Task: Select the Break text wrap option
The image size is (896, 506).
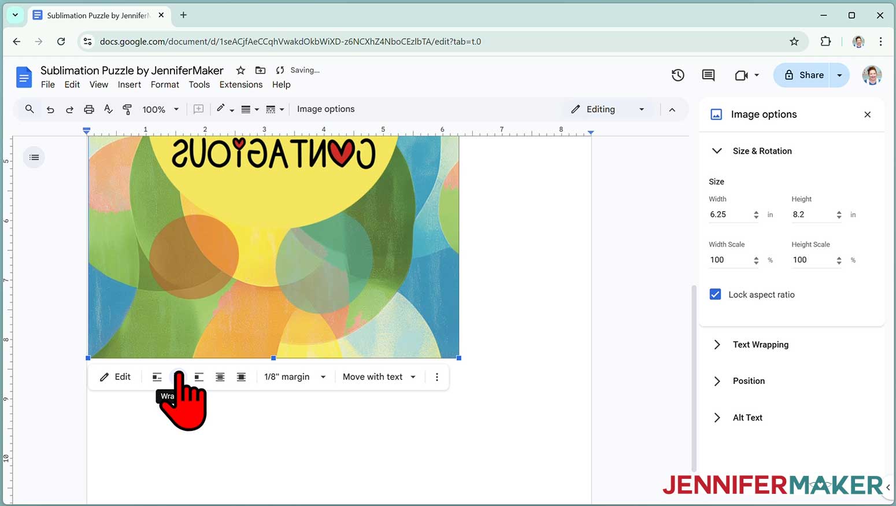Action: coord(199,377)
